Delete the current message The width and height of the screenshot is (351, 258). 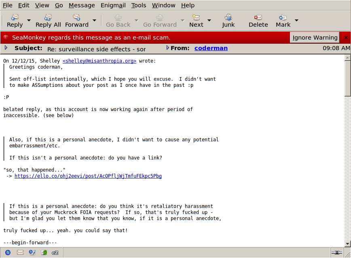(258, 21)
